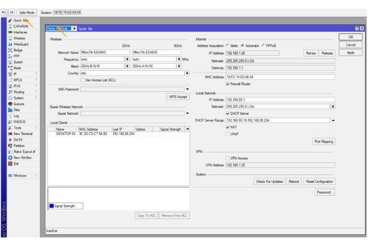The height and width of the screenshot is (240, 368).
Task: Select Static address acquisition
Action: pos(228,46)
